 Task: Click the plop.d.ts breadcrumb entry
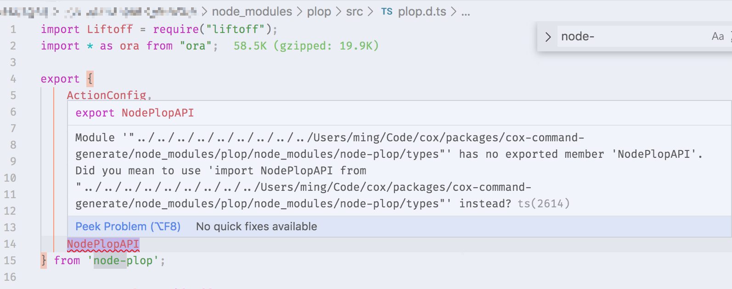coord(423,11)
